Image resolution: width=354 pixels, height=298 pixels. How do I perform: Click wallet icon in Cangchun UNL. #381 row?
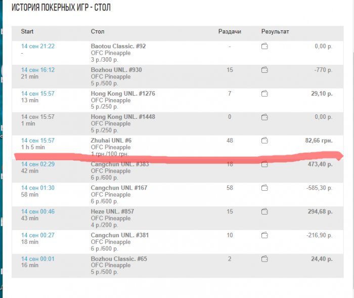pyautogui.click(x=264, y=235)
